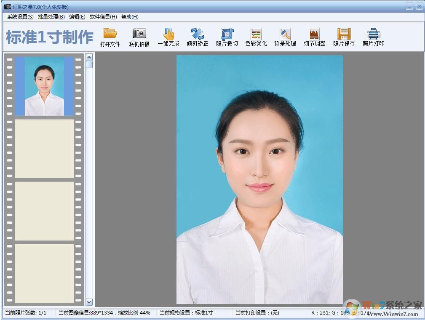Run one-click processing 一键完成
Viewport: 425px width, 320px height.
[168, 37]
